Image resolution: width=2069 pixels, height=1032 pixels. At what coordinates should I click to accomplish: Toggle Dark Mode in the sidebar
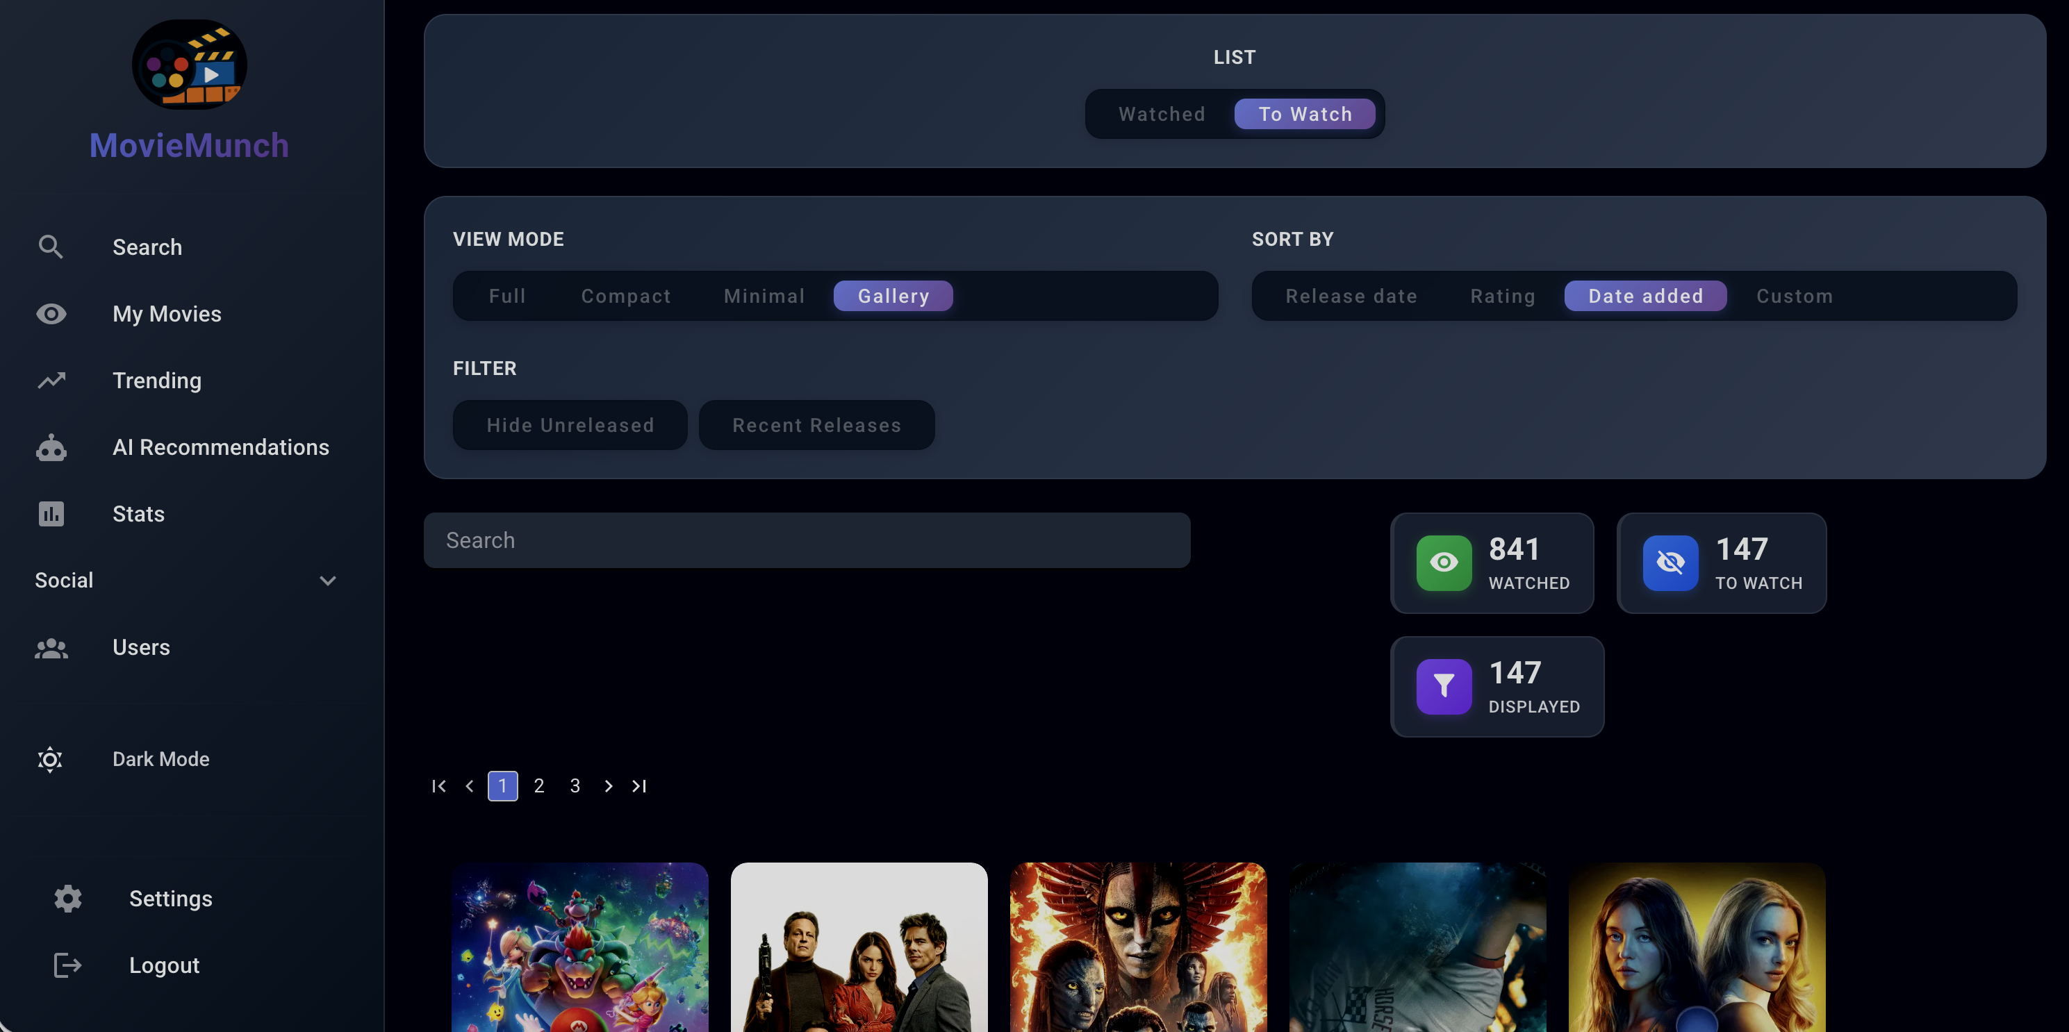click(51, 759)
